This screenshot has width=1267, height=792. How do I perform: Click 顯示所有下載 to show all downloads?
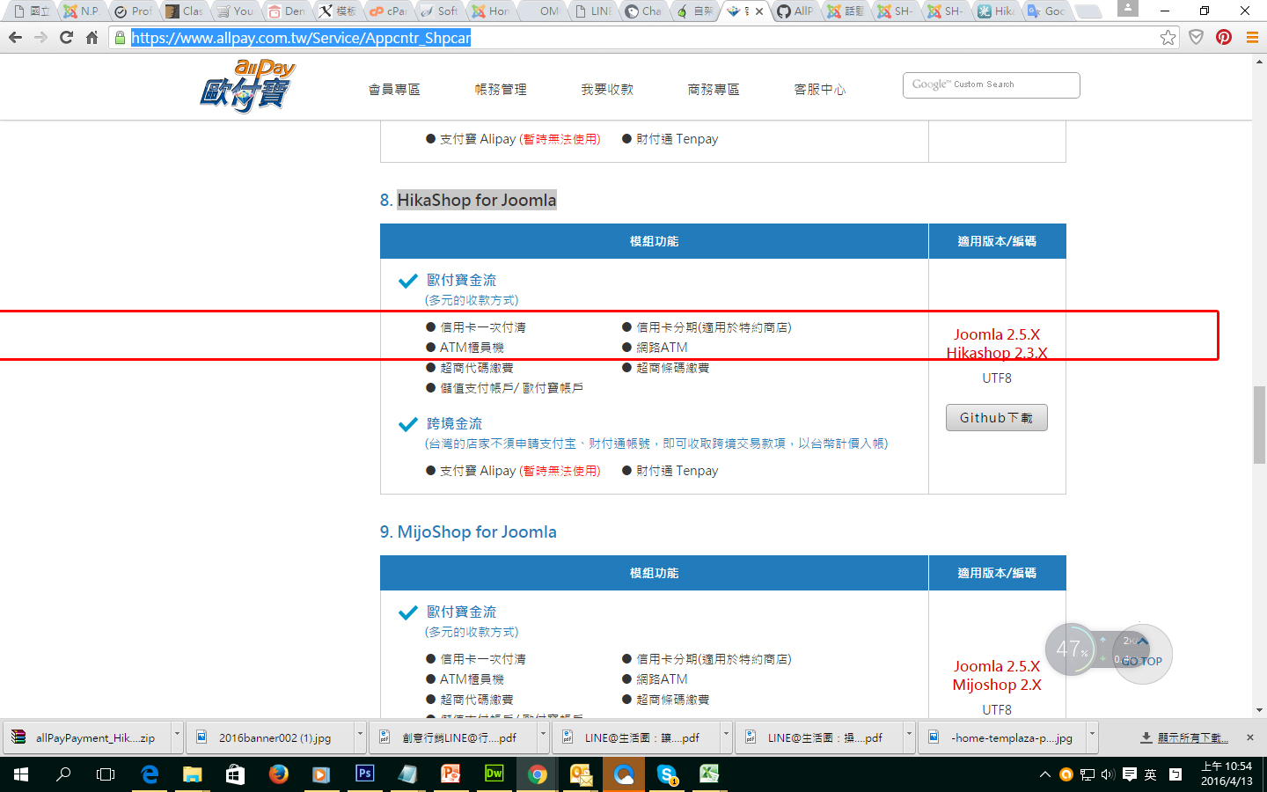1184,737
